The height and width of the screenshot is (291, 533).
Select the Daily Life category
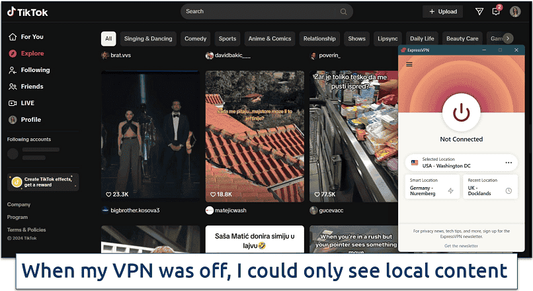click(x=422, y=39)
